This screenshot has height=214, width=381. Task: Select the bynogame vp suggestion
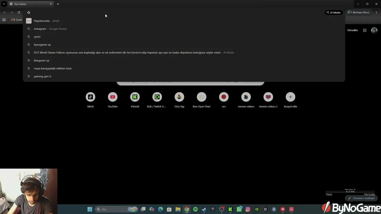184,45
